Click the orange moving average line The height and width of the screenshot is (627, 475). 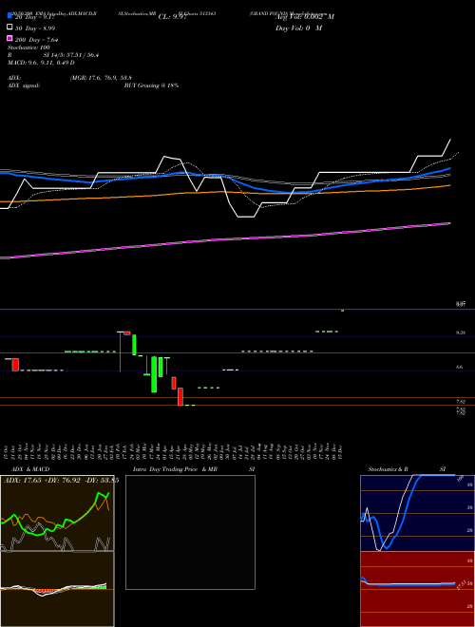(x=224, y=193)
